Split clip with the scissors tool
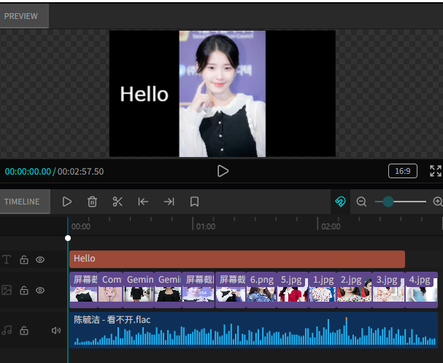Screen dimensions: 443x363 (118, 202)
